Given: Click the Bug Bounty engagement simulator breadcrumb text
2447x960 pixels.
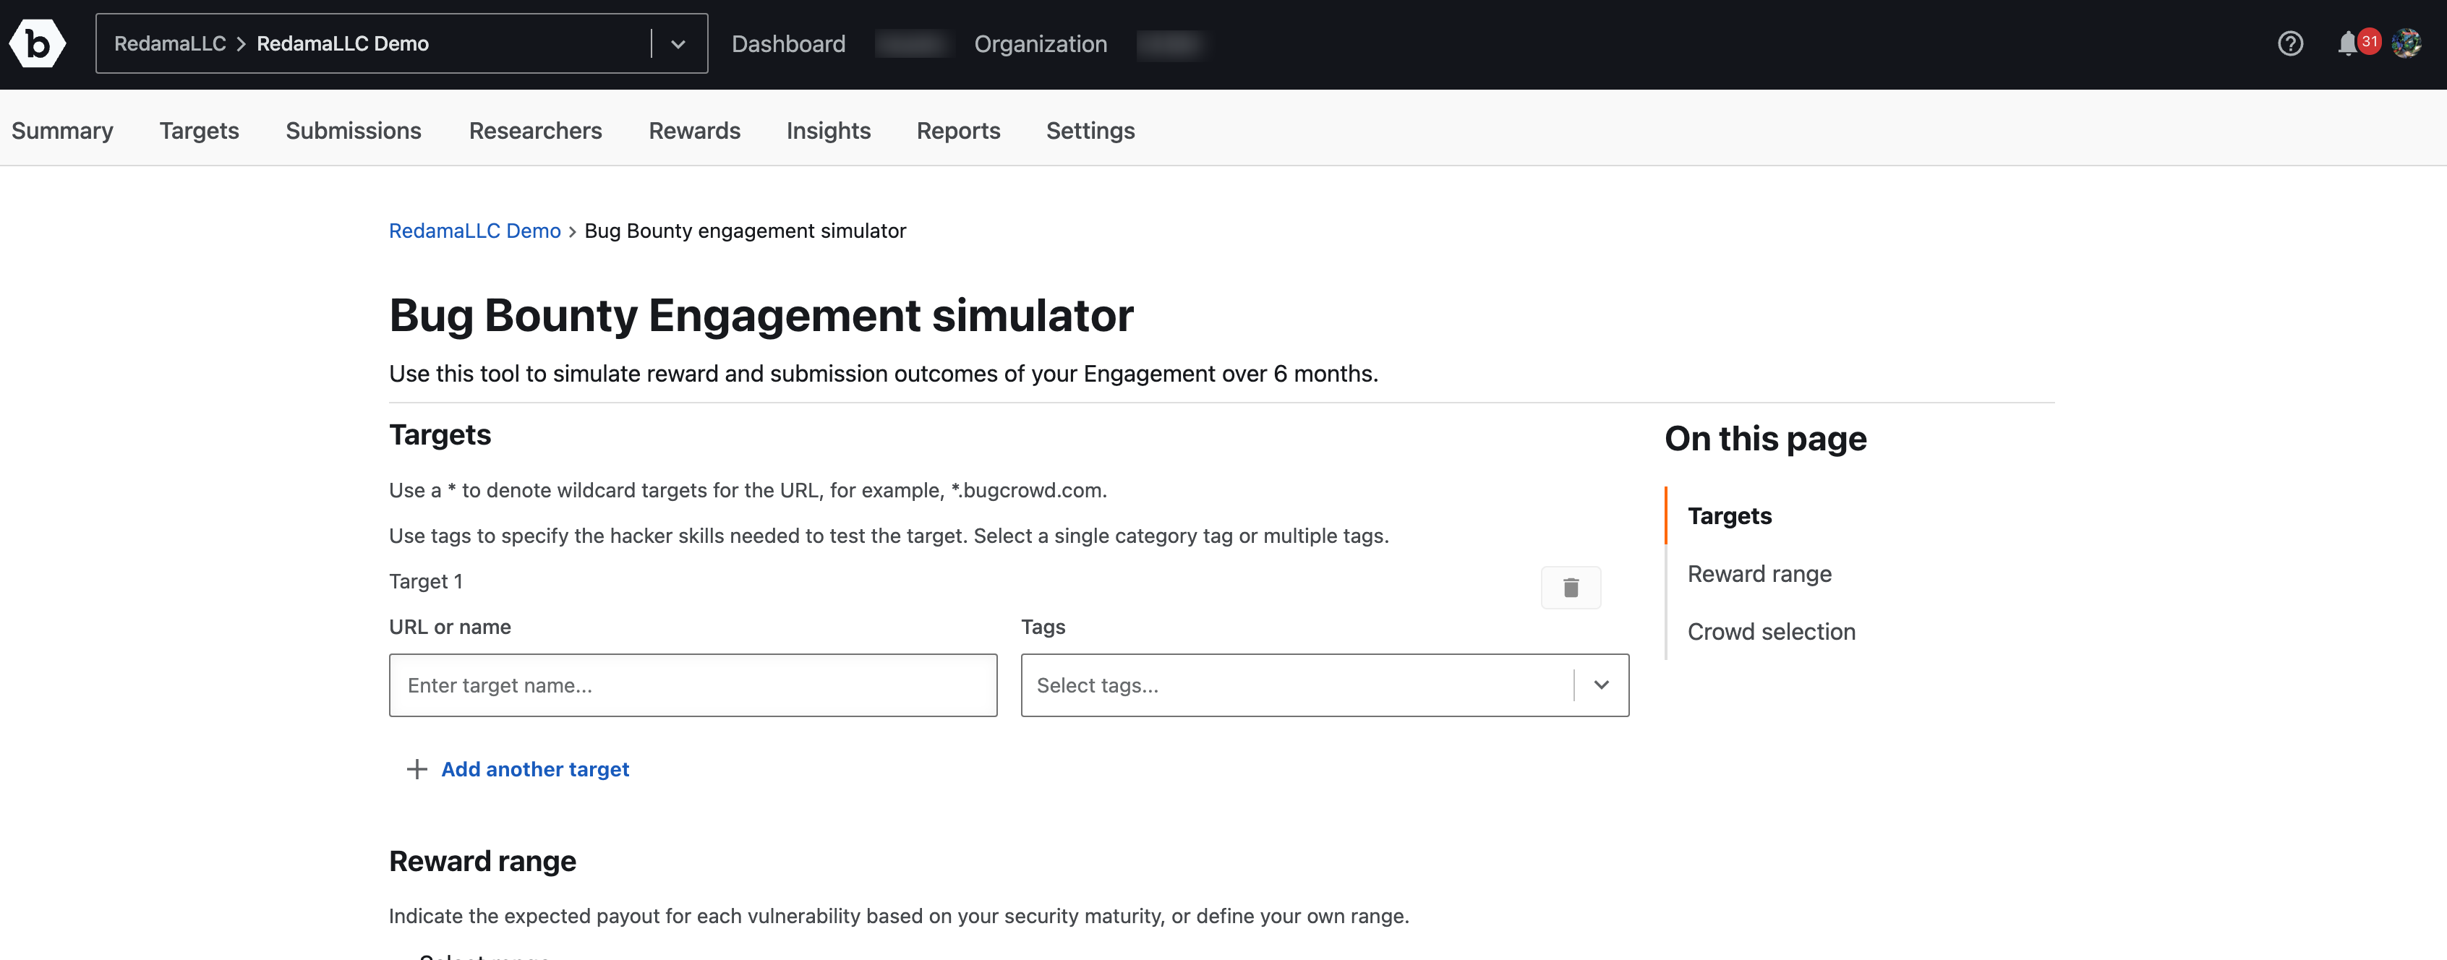Looking at the screenshot, I should pos(745,231).
